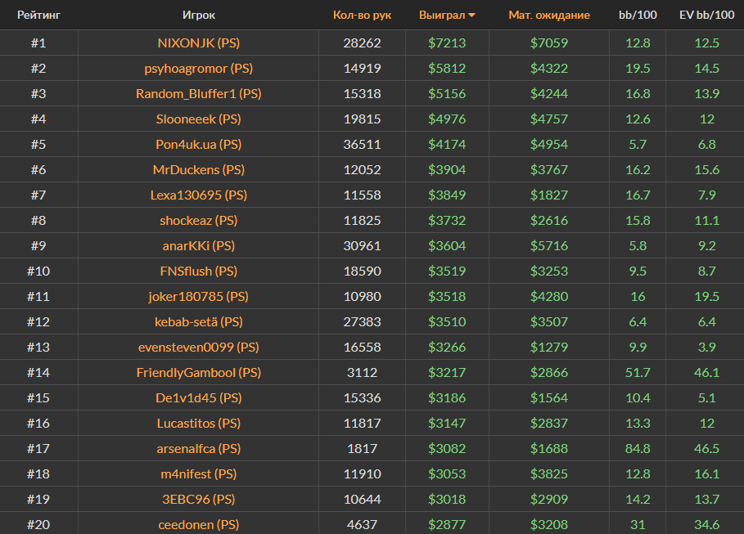Click FNSflush (PS) player name

coord(199,271)
